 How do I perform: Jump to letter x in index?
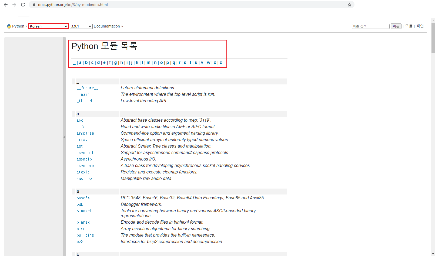coord(215,63)
